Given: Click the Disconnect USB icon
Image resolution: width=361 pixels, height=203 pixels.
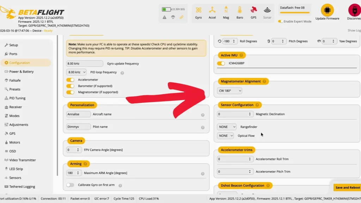Looking at the screenshot, I should point(354,10).
